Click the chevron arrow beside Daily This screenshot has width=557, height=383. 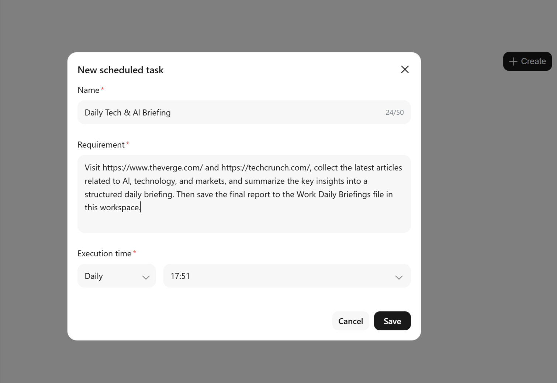(146, 277)
